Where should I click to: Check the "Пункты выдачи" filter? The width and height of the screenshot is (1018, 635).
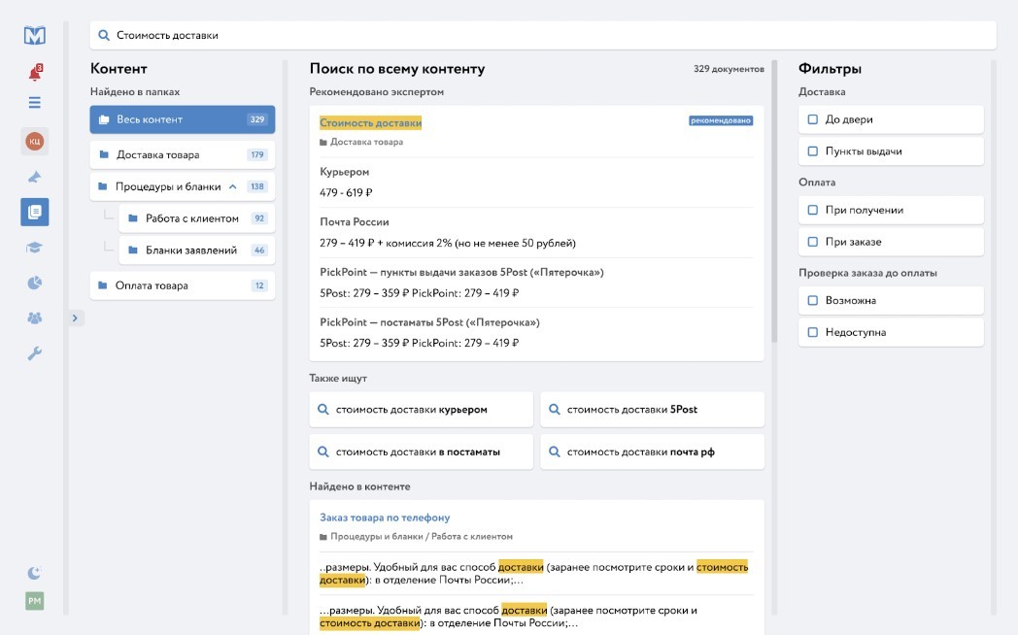[813, 151]
